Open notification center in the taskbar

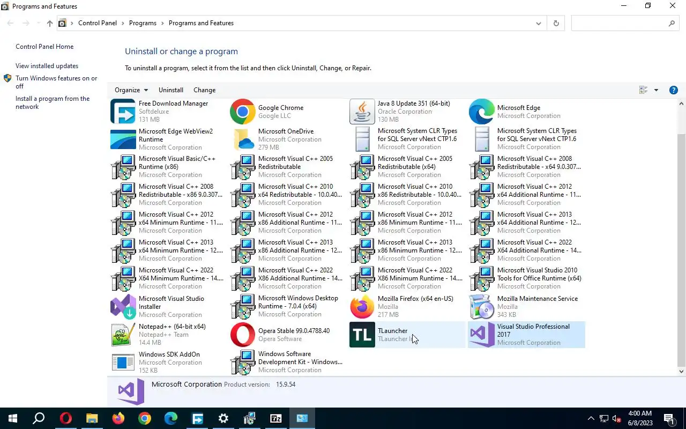669,418
